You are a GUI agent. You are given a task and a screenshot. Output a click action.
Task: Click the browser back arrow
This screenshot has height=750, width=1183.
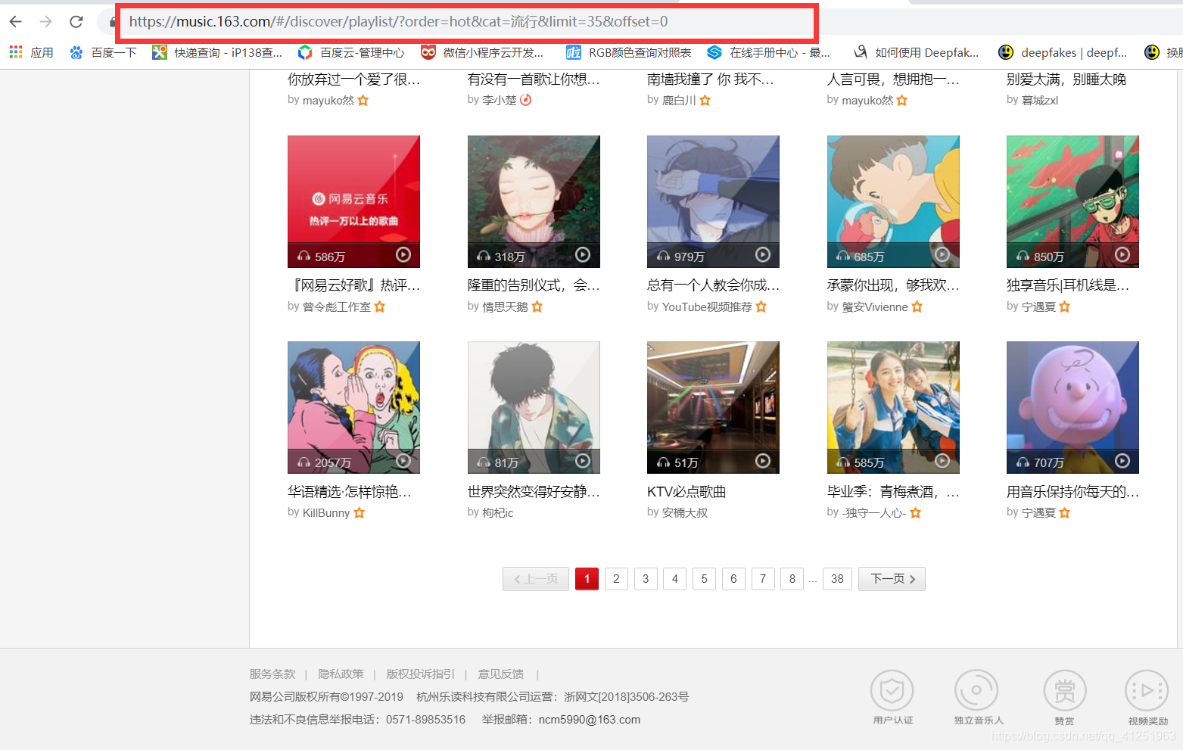pyautogui.click(x=15, y=21)
